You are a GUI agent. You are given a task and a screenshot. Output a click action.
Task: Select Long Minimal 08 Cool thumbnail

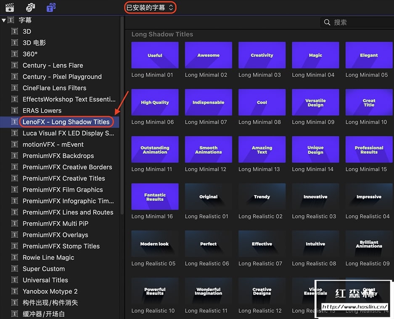coord(262,102)
